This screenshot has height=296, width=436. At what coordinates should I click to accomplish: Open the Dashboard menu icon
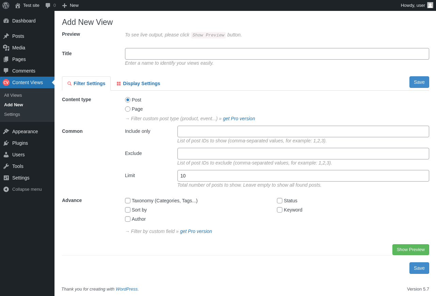6,21
